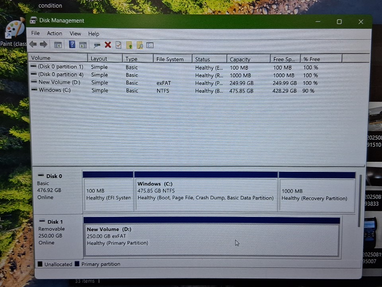
Task: Select the Windows (C:) 475.85 GB NTFS partition block
Action: coord(206,192)
